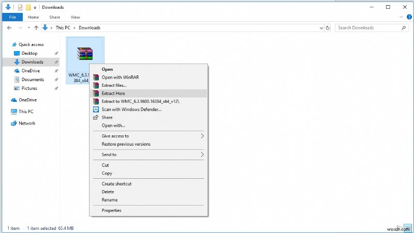Open Pictures in navigation pane

point(29,88)
